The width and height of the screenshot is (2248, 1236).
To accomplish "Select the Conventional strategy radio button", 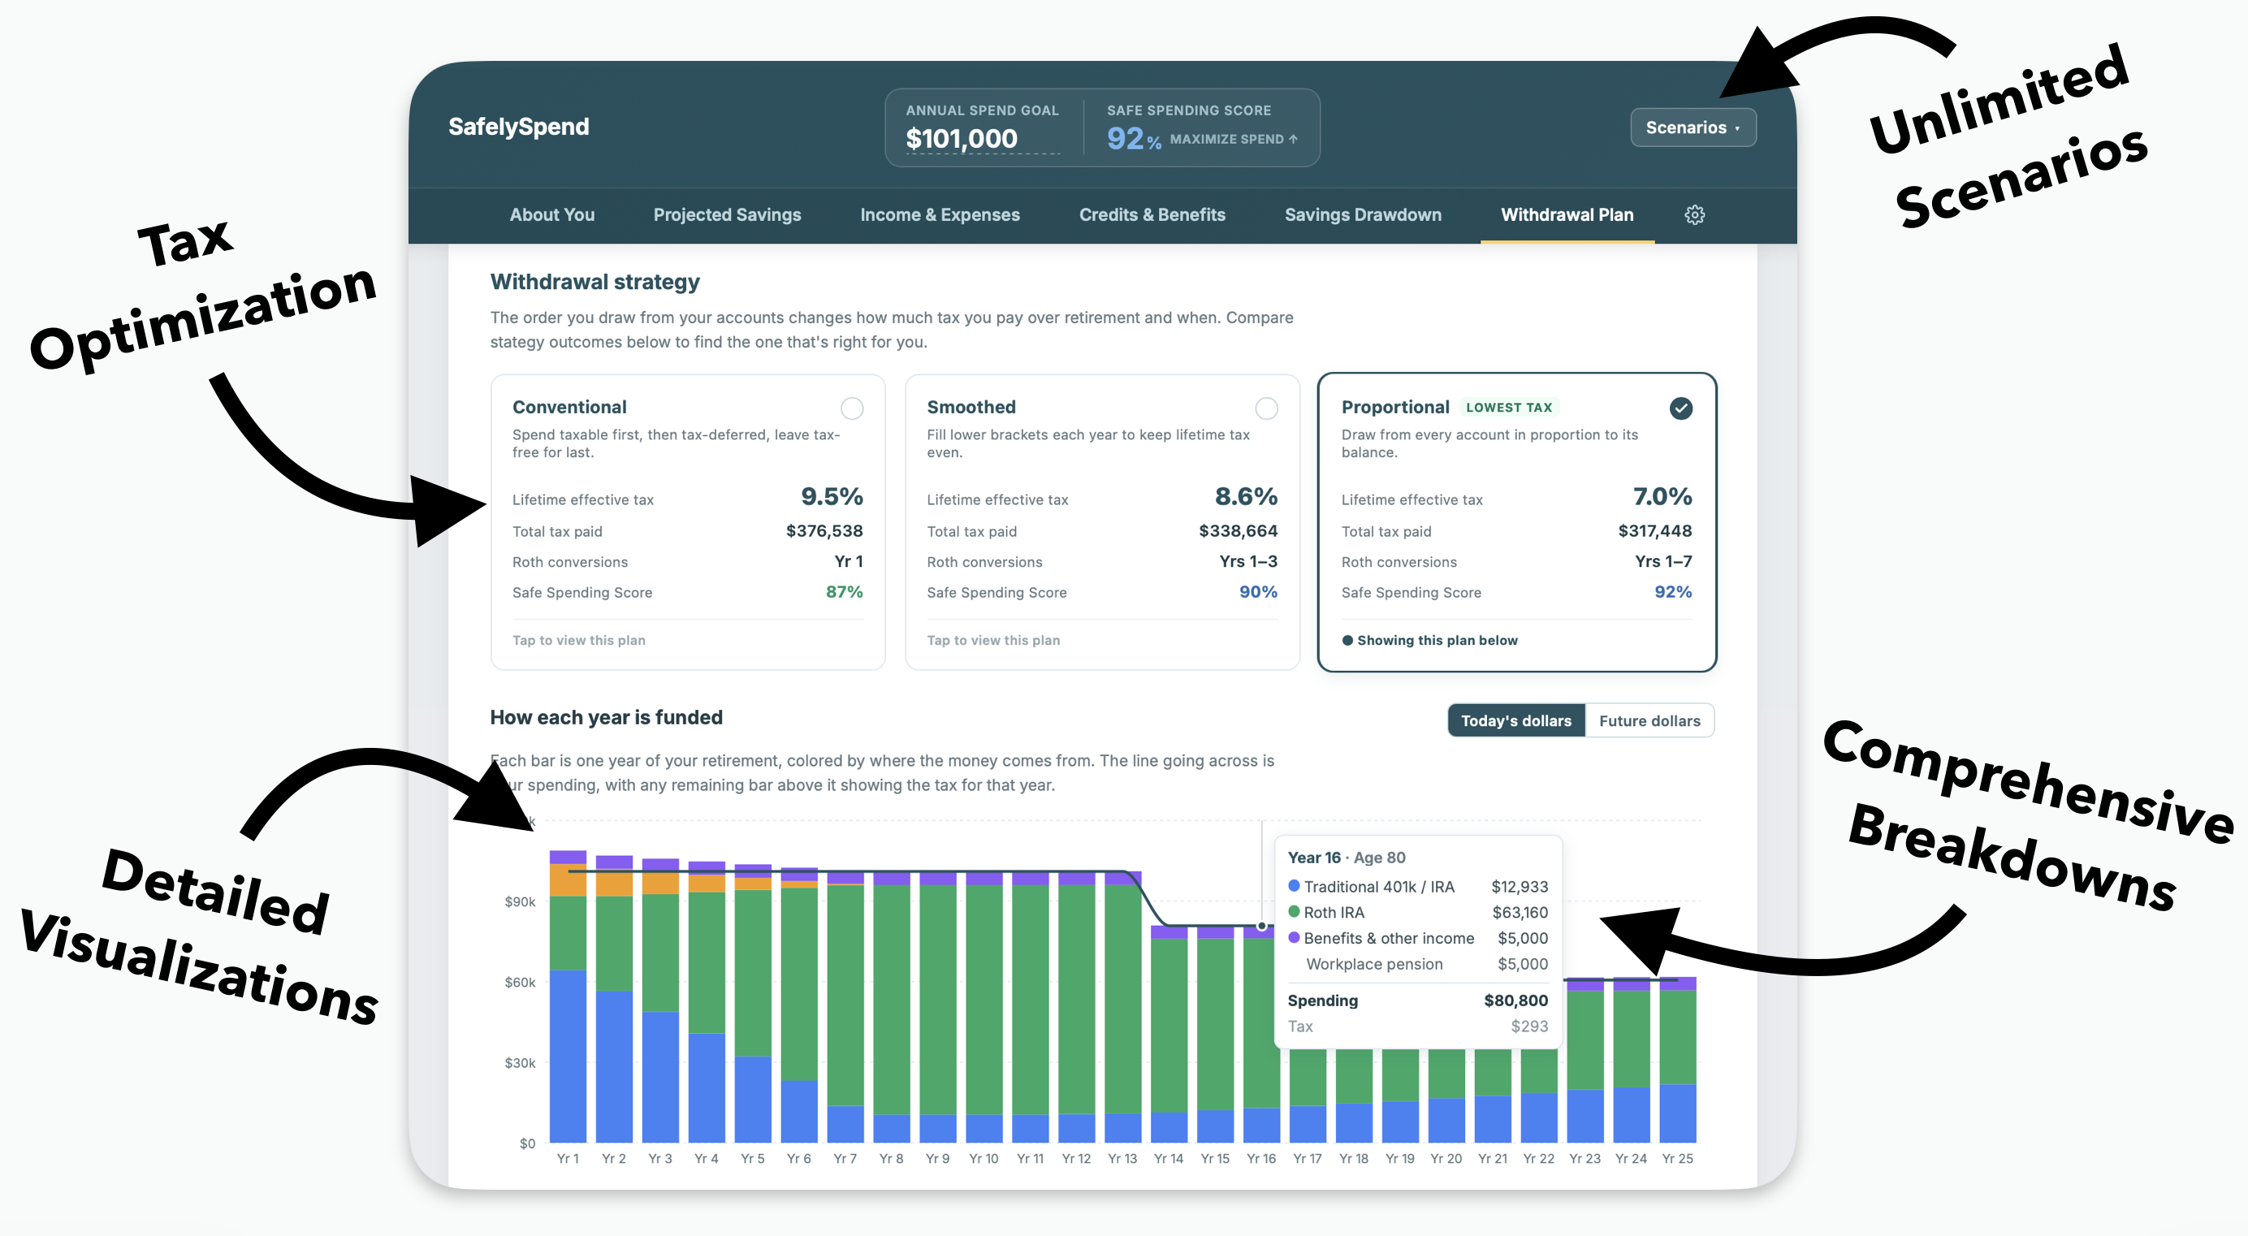I will 852,408.
